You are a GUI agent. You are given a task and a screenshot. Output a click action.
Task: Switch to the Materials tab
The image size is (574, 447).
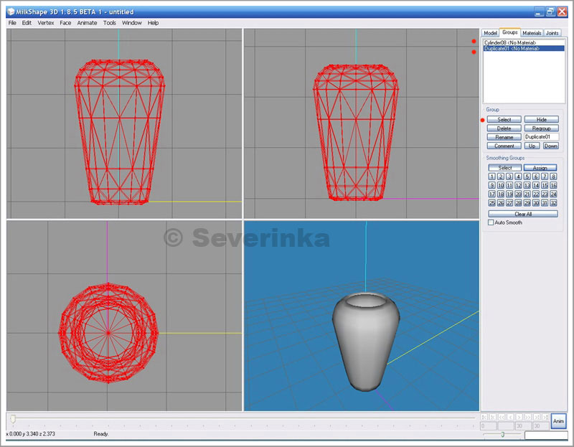[532, 33]
